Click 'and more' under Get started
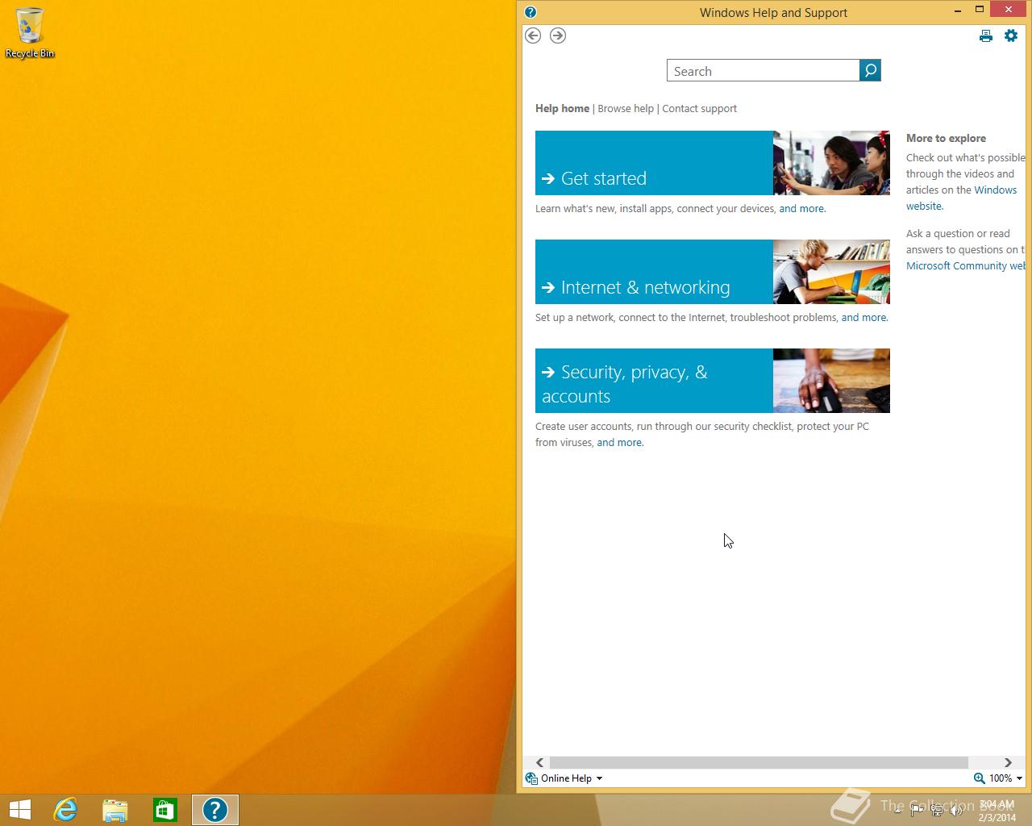 tap(801, 208)
